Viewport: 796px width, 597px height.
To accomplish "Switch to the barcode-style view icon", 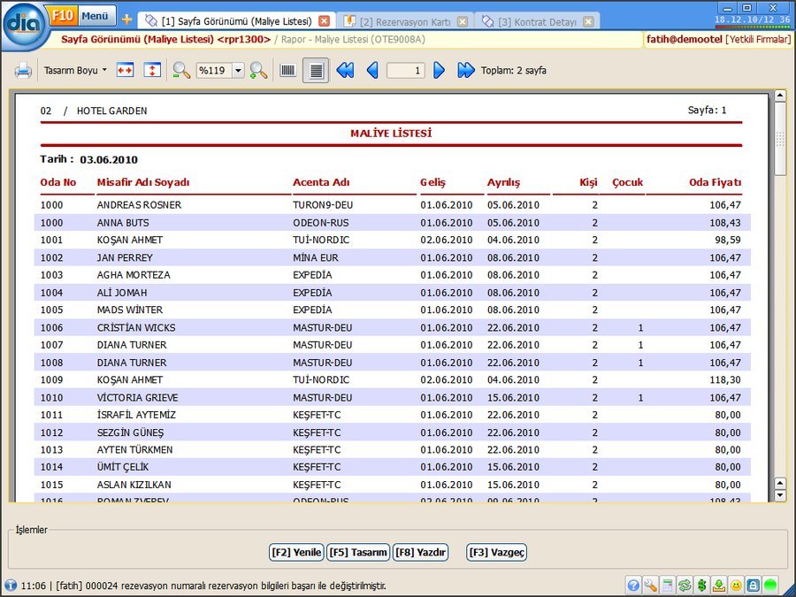I will (287, 70).
